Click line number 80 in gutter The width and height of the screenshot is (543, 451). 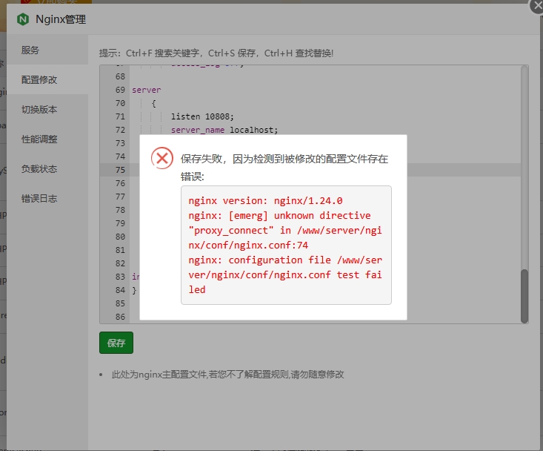120,237
